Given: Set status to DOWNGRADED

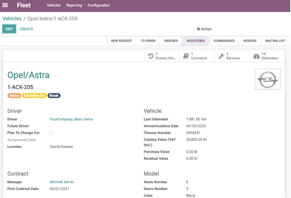Looking at the screenshot, I should [224, 41].
